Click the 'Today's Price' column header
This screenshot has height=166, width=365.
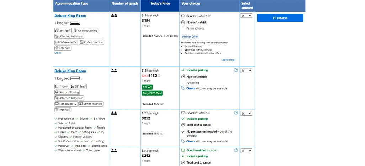(x=160, y=4)
